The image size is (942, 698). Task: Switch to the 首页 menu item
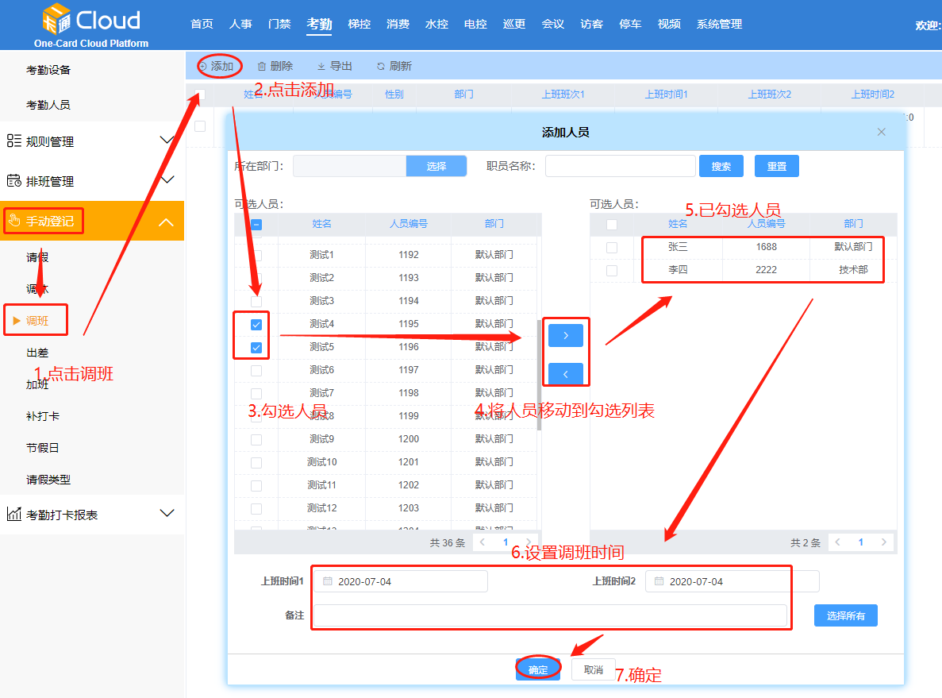pyautogui.click(x=202, y=24)
